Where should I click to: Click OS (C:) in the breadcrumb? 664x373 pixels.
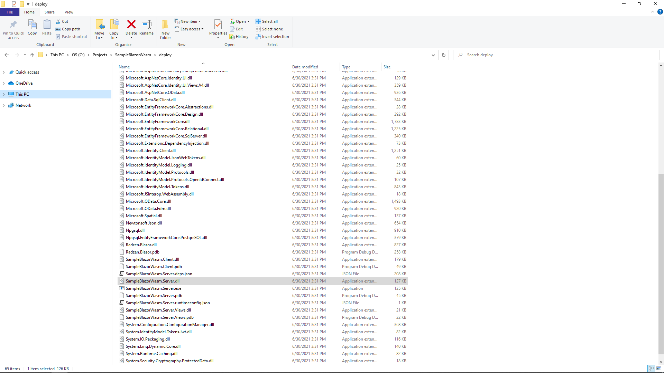coord(78,55)
